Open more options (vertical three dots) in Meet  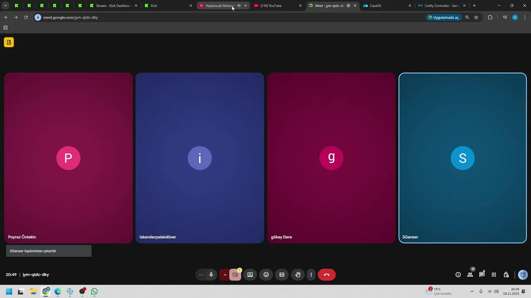(x=311, y=275)
